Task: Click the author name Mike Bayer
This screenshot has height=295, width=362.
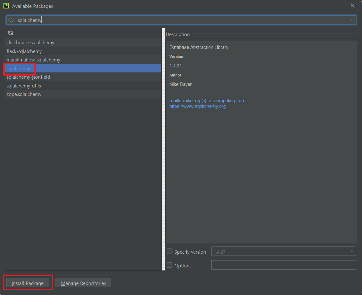Action: 180,84
